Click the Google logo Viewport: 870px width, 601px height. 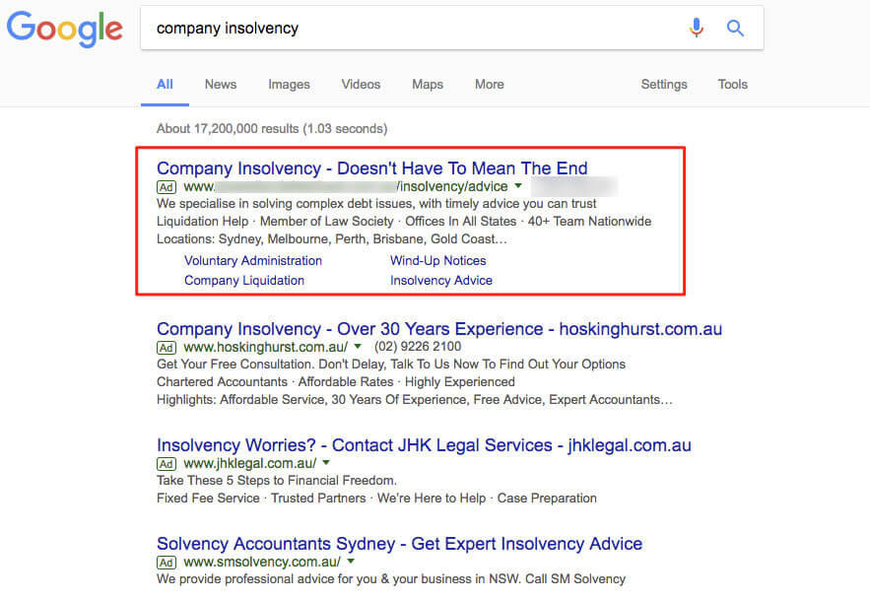coord(65,29)
